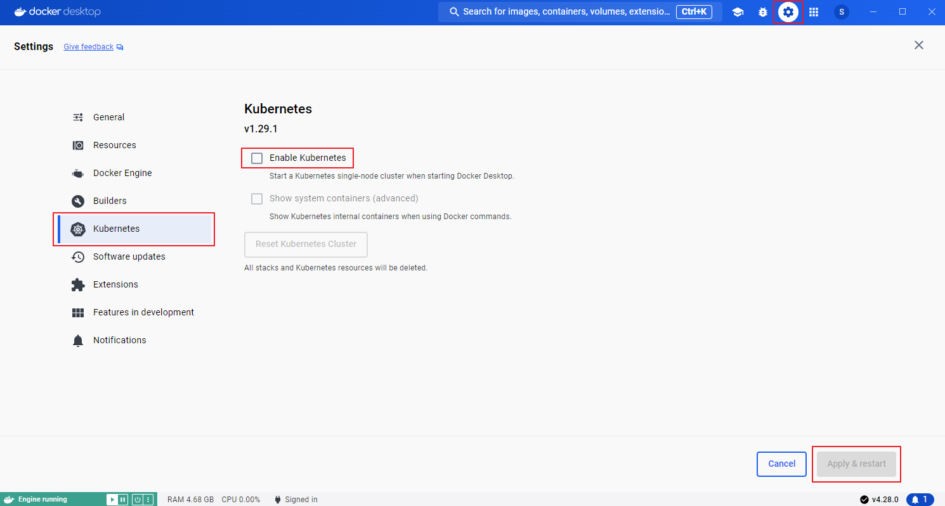945x506 pixels.
Task: Click 'Start a Kubernetes single-node cluster' description
Action: [392, 176]
